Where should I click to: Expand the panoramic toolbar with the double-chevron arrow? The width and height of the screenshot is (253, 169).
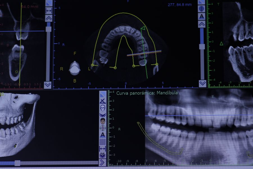pos(103,163)
